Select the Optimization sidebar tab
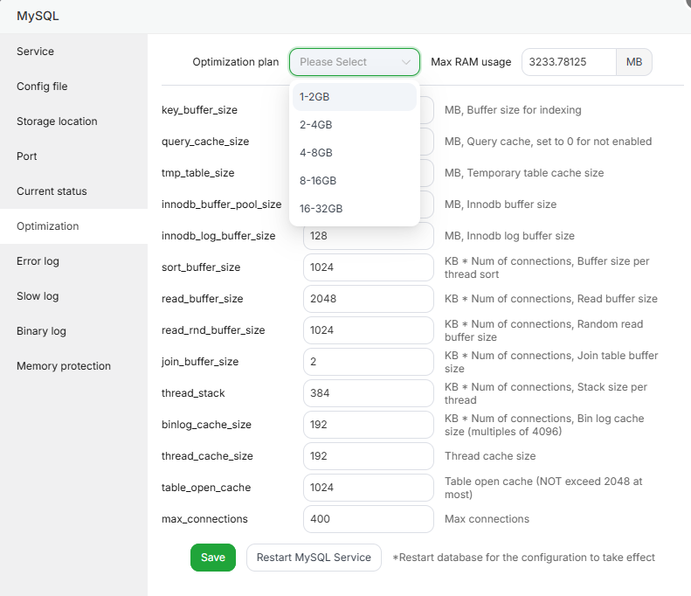Viewport: 691px width, 596px height. click(73, 226)
